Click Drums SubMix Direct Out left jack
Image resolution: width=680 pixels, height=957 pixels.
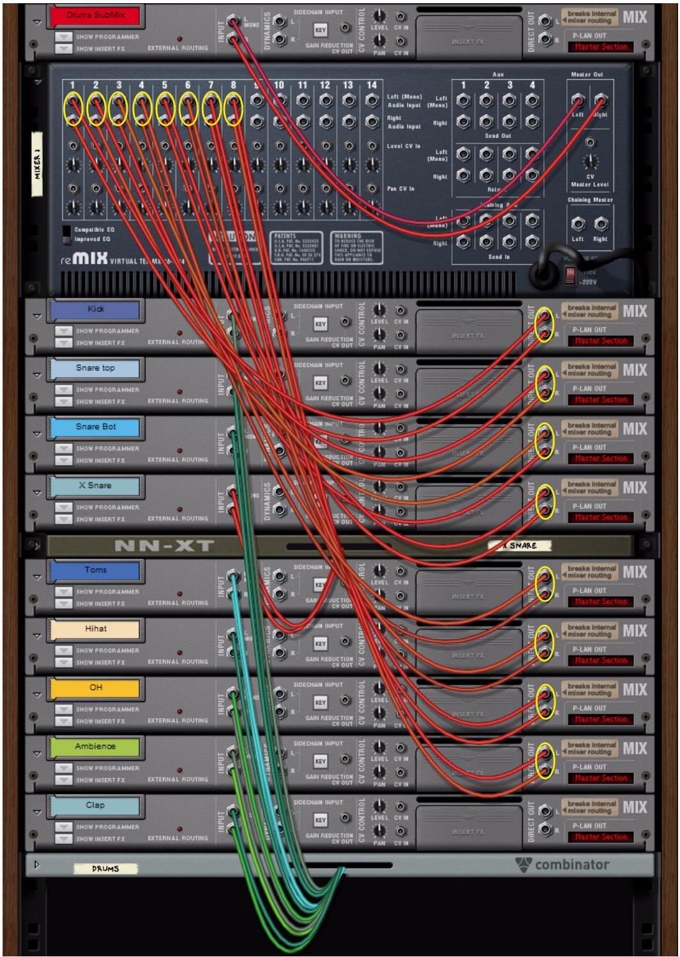pyautogui.click(x=545, y=21)
